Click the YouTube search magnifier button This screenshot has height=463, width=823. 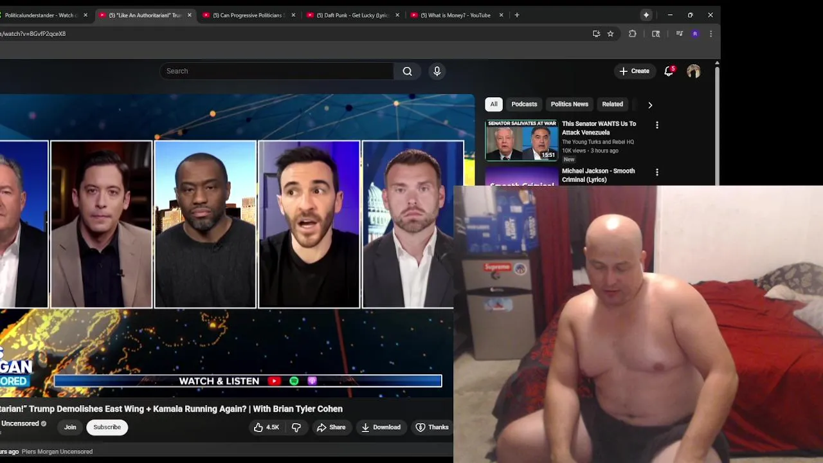coord(407,71)
